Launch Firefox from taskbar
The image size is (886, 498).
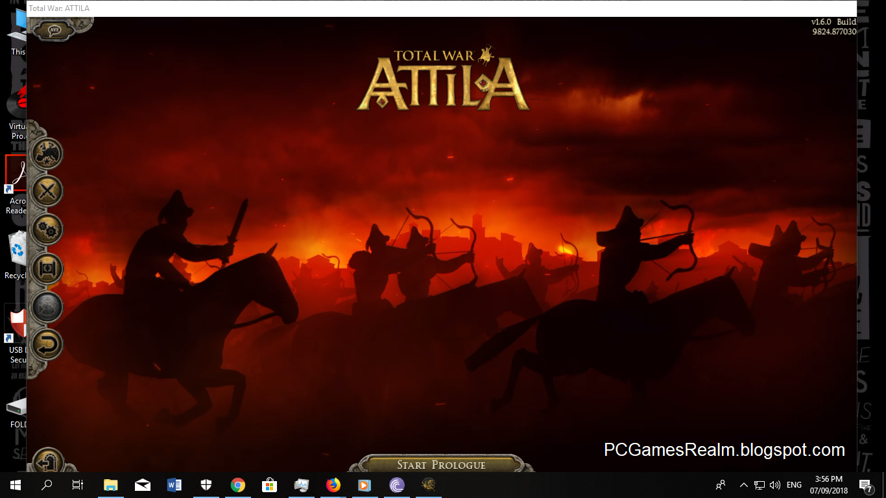click(333, 485)
